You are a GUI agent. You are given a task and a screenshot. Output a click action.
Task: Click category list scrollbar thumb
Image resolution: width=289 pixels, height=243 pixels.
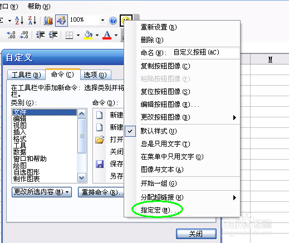click(82, 136)
